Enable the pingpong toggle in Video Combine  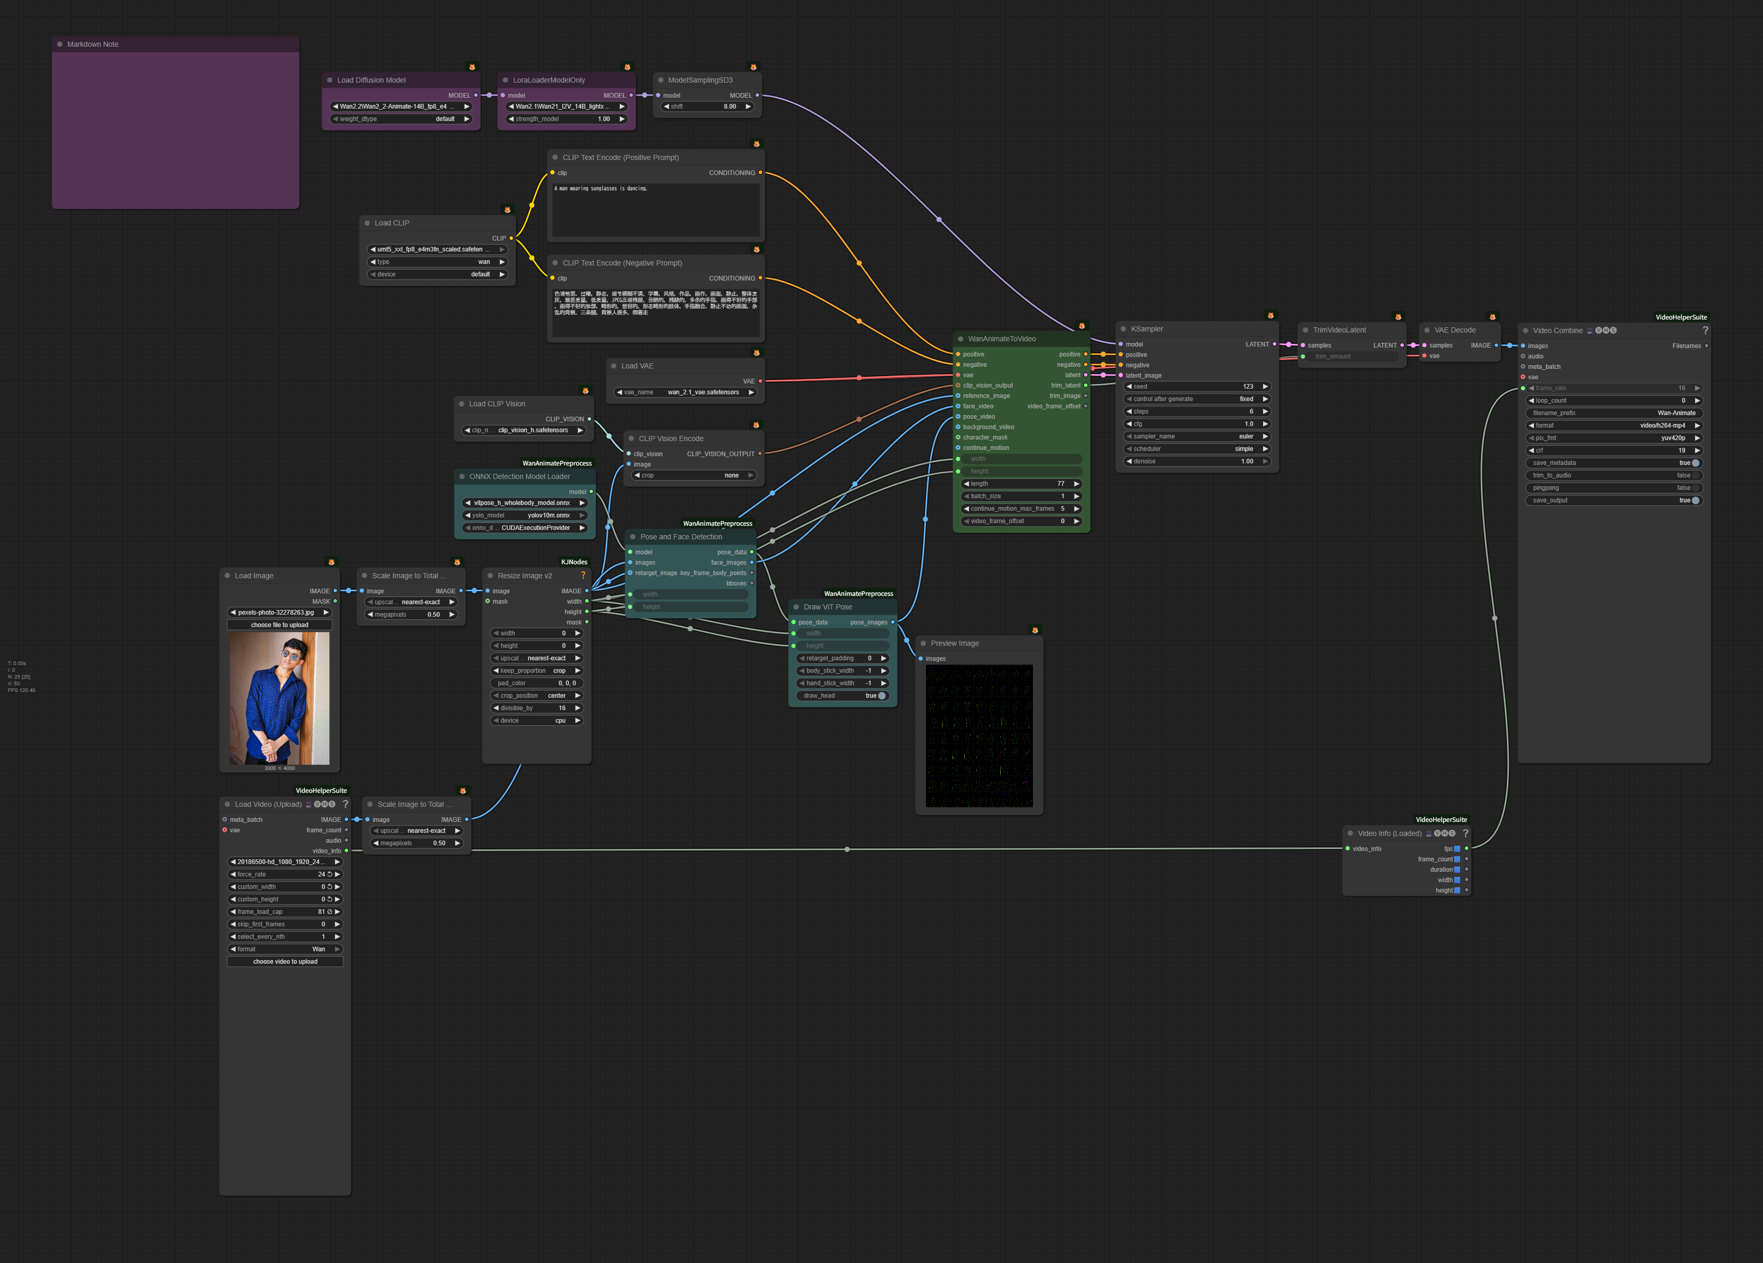coord(1695,488)
